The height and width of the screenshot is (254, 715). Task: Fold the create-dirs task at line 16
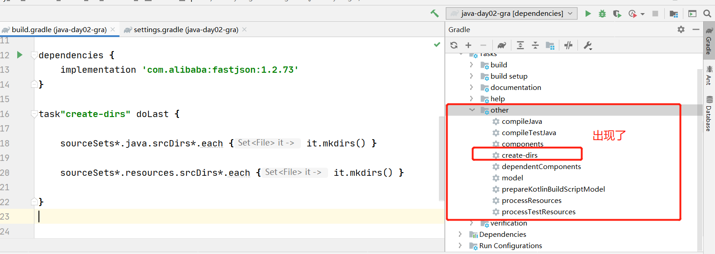[34, 114]
